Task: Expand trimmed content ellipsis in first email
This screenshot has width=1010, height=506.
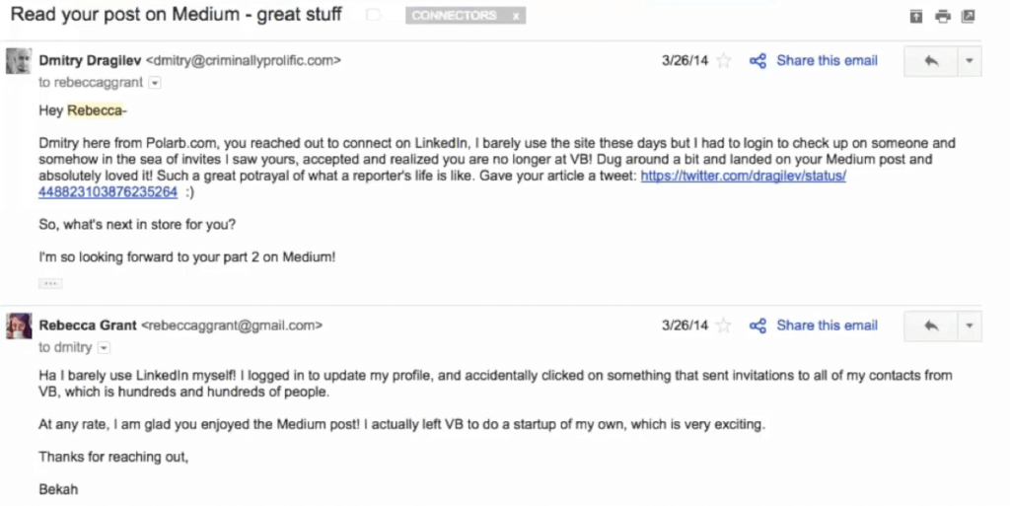Action: coord(50,283)
